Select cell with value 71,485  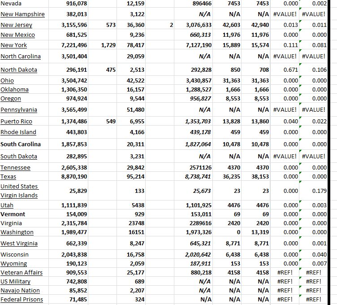point(69,300)
